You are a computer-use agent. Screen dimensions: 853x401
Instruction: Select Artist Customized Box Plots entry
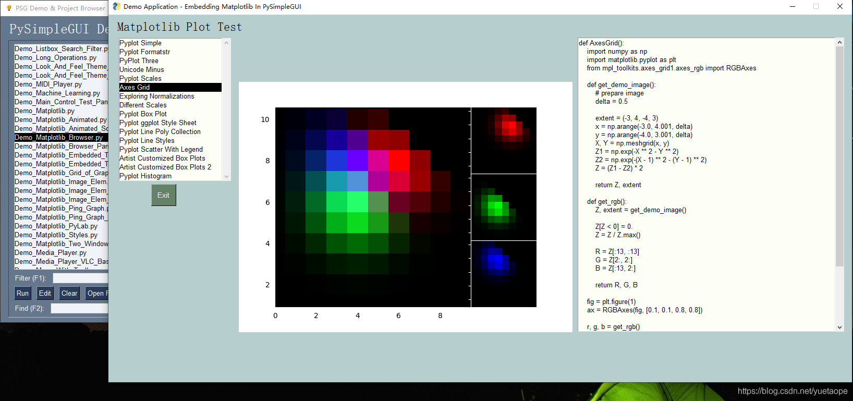(x=170, y=158)
